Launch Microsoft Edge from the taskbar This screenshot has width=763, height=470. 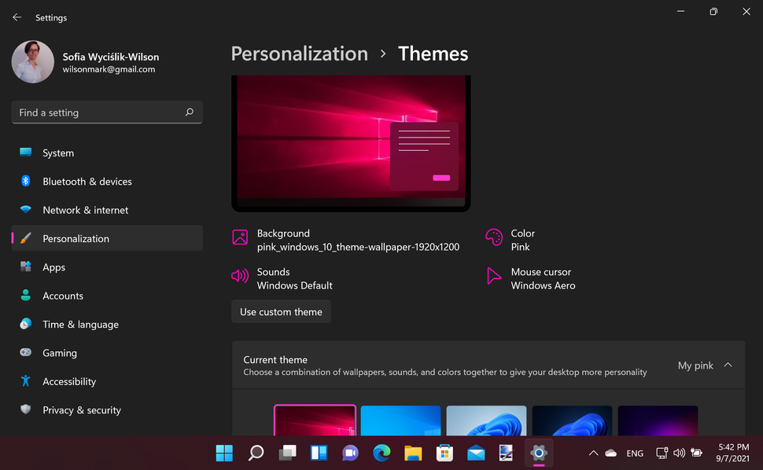(x=381, y=453)
